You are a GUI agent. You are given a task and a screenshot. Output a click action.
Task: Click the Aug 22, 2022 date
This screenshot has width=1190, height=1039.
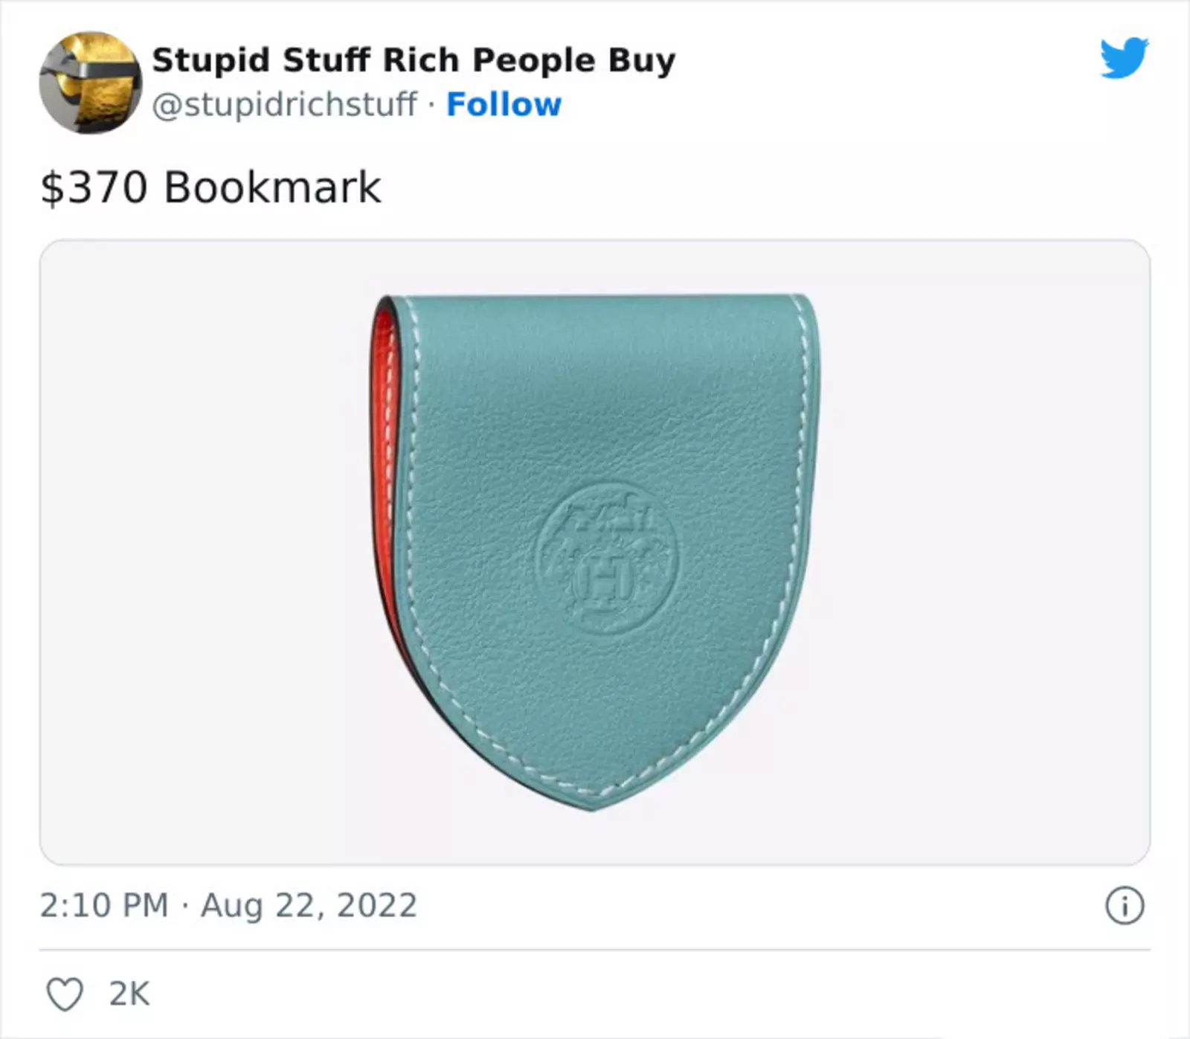click(309, 906)
